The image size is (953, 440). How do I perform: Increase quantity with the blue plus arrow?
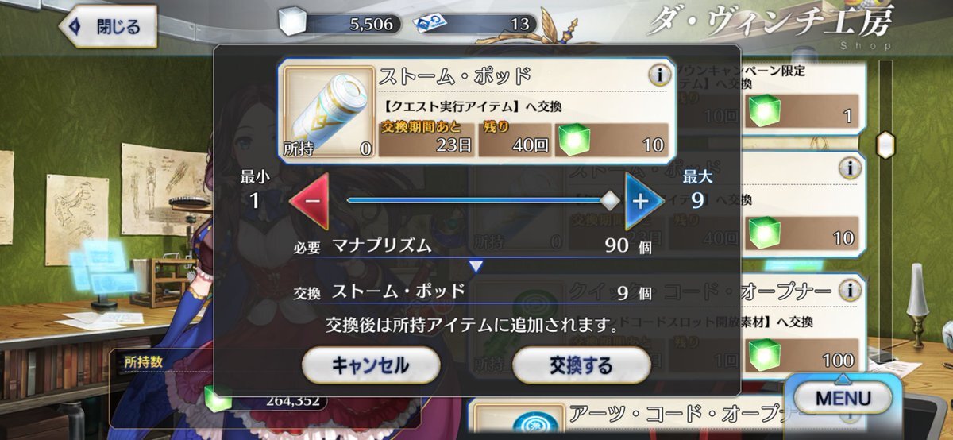[x=640, y=199]
